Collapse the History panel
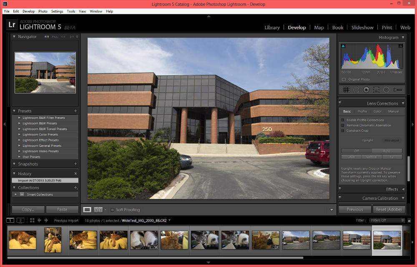 (x=14, y=174)
